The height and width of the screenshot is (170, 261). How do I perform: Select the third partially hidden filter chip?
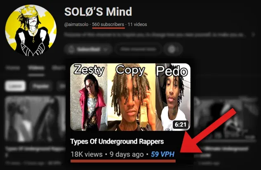[x=61, y=86]
